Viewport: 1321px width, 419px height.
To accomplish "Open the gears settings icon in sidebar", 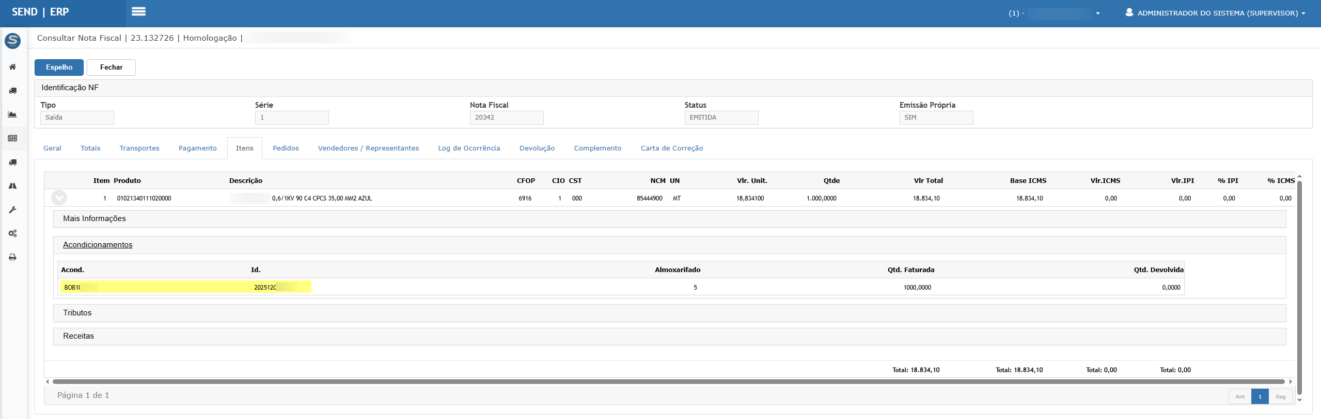I will [13, 233].
